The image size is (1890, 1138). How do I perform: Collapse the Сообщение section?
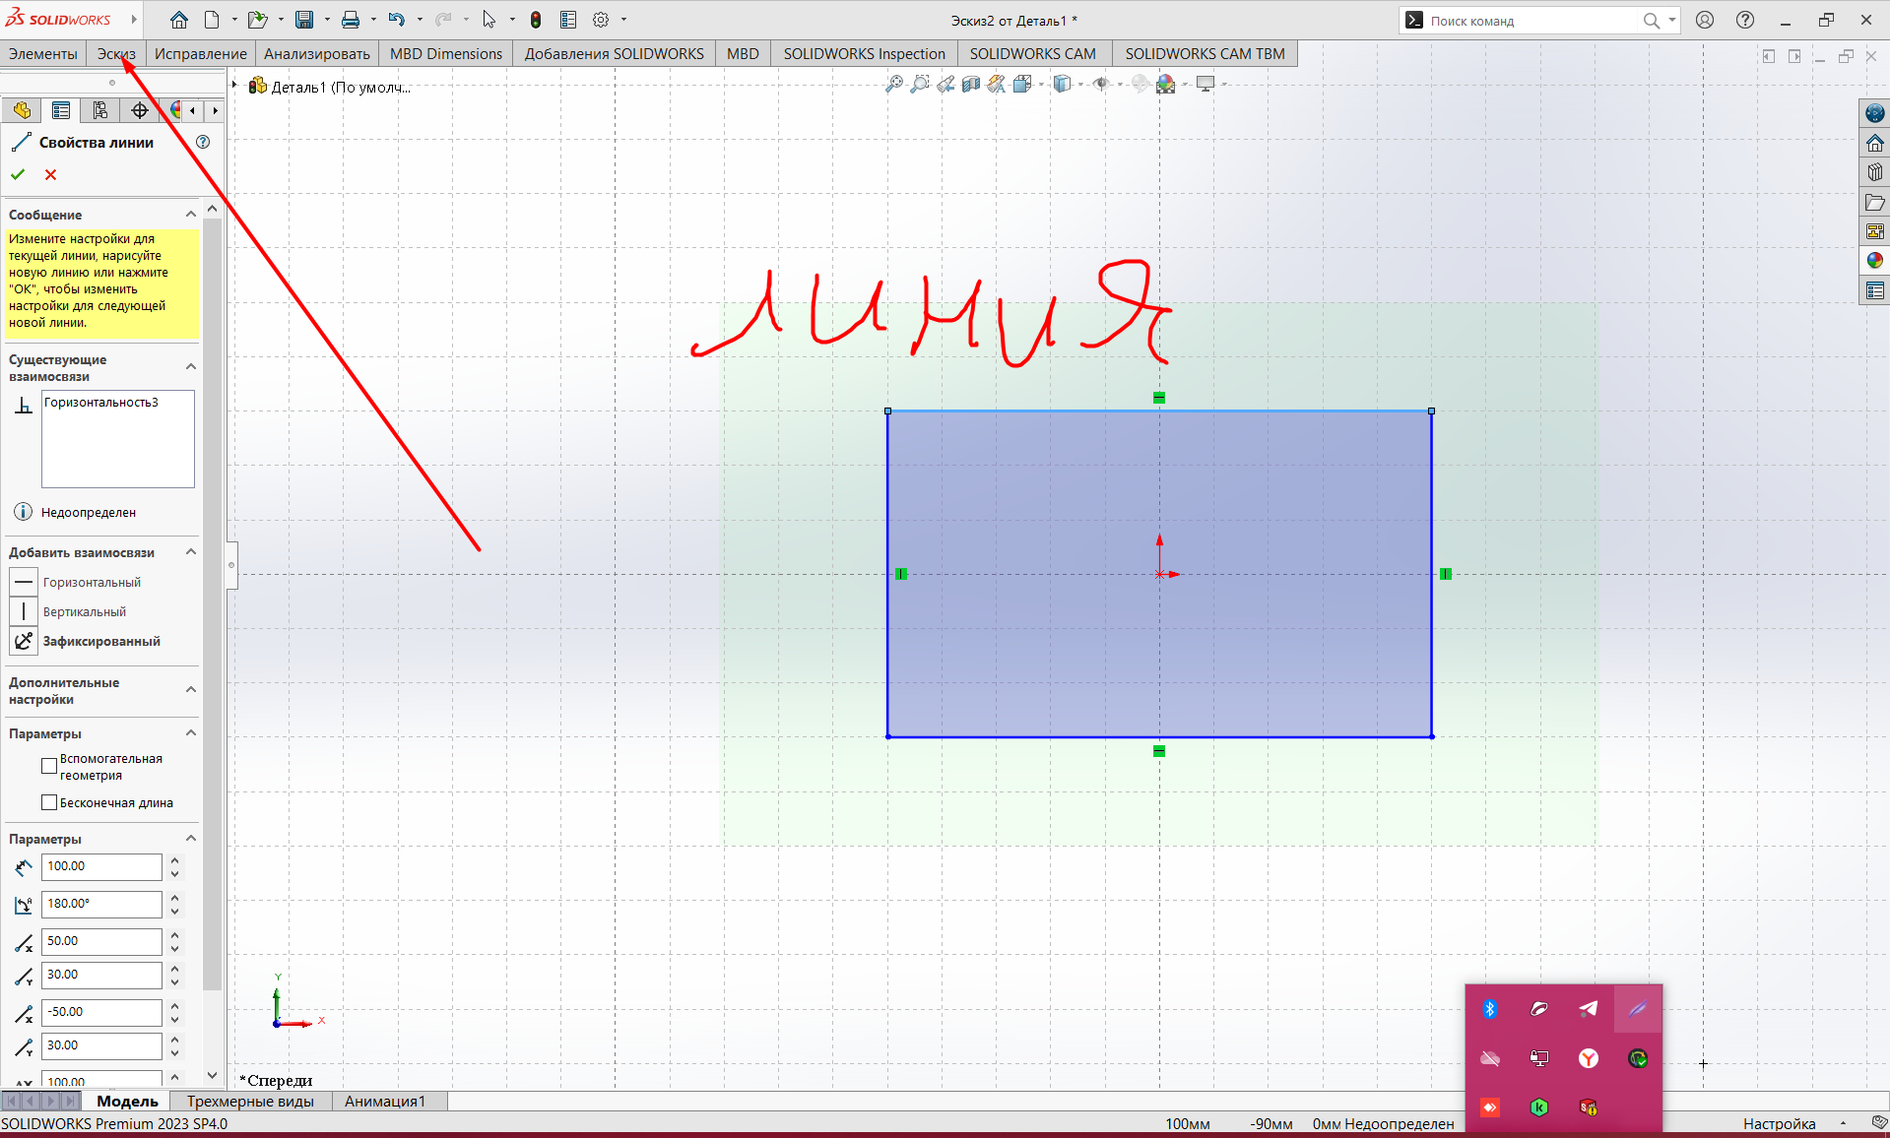click(x=191, y=214)
